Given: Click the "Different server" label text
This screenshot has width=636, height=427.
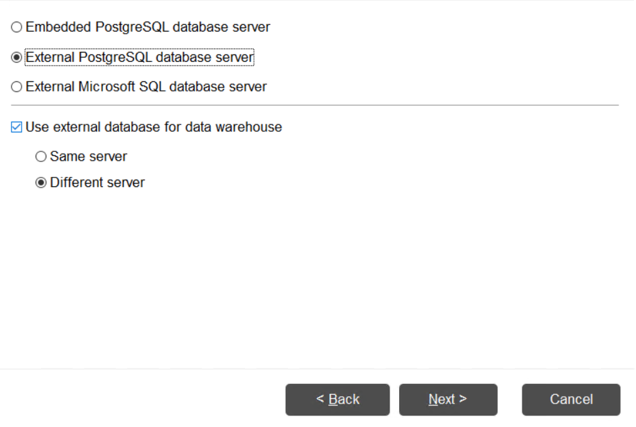Looking at the screenshot, I should 97,183.
